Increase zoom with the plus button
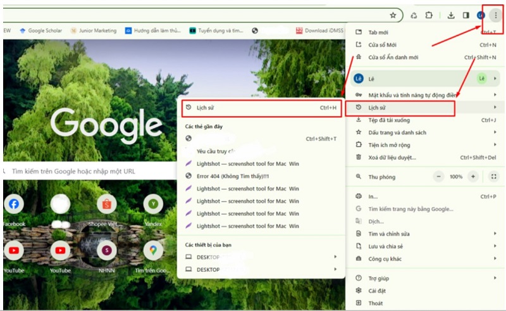 click(473, 177)
